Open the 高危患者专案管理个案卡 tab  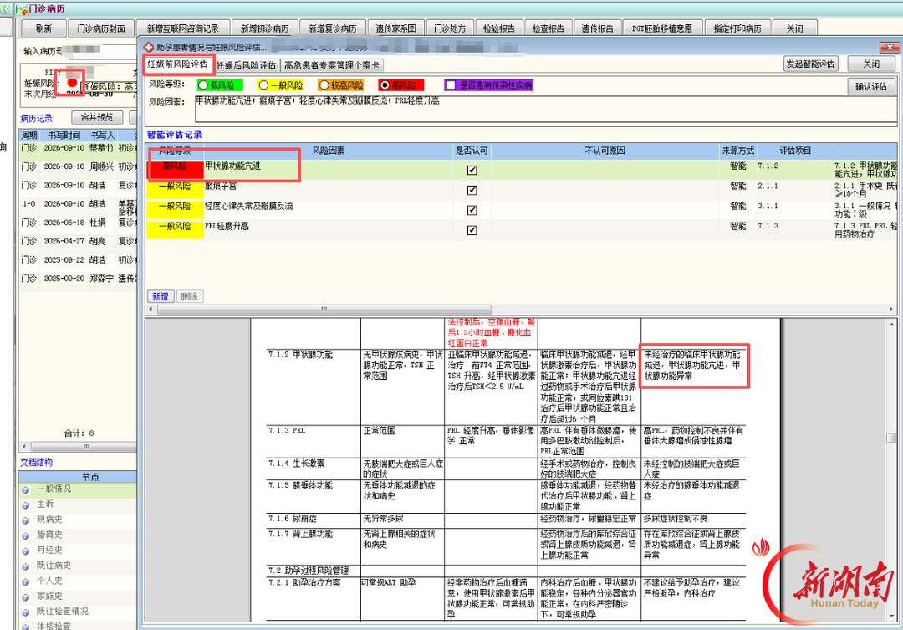(x=332, y=65)
